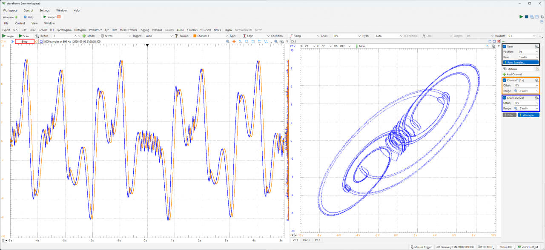
Task: Click the blue stop-all square icon top right
Action: 526,17
